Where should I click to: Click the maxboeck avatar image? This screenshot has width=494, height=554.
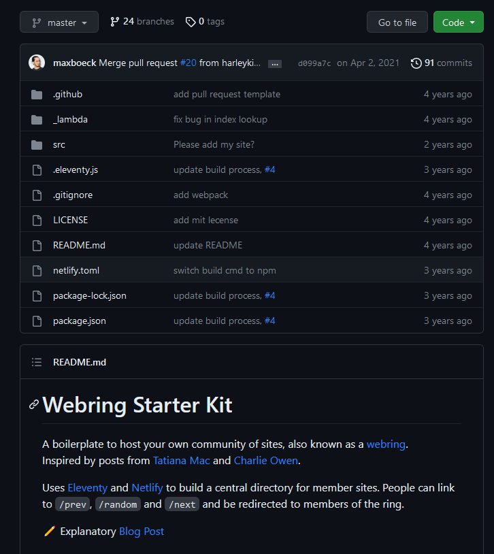tap(37, 63)
